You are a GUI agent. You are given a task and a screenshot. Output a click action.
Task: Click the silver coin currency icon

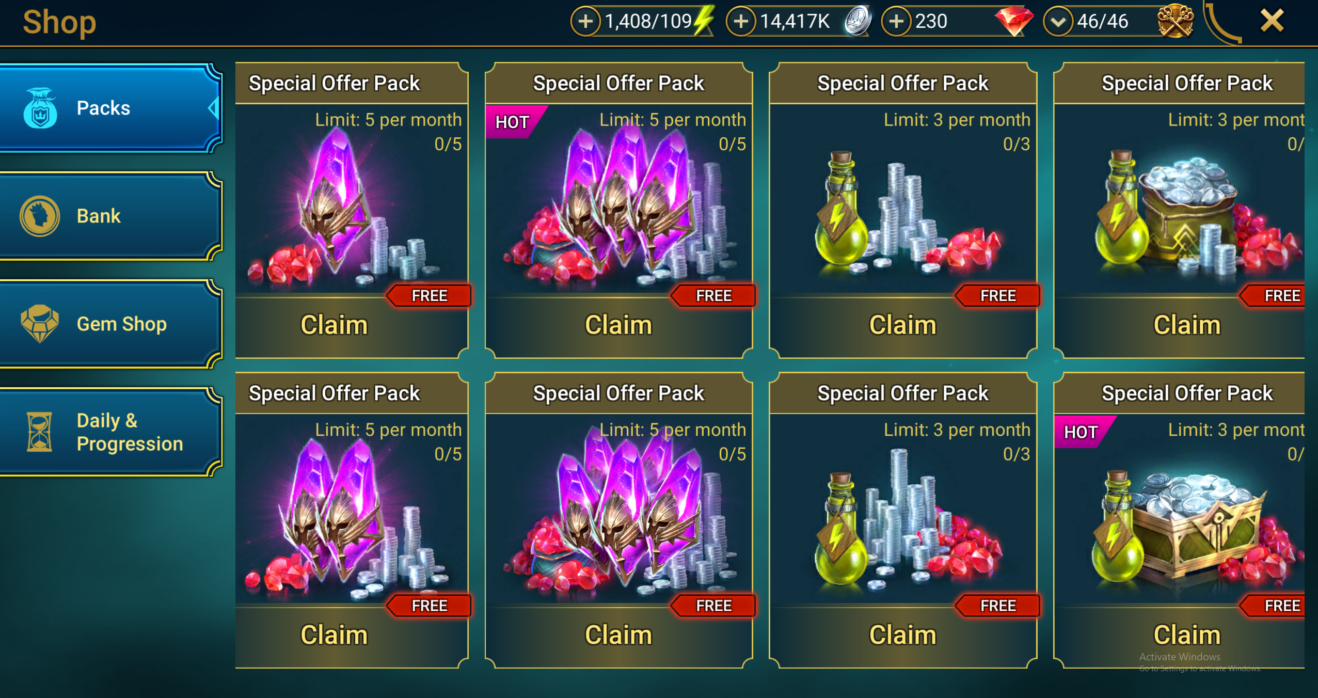(858, 21)
